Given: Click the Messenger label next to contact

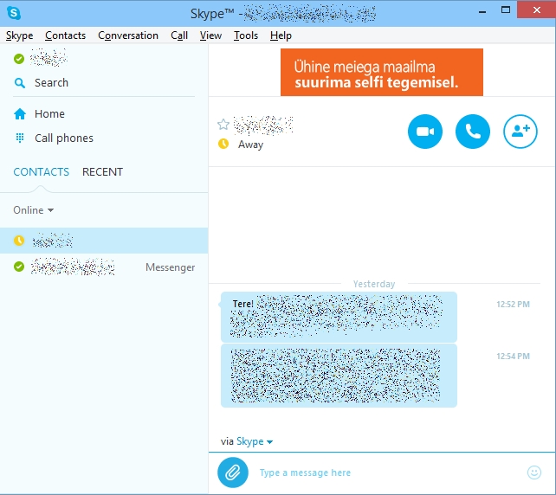Looking at the screenshot, I should click(171, 267).
